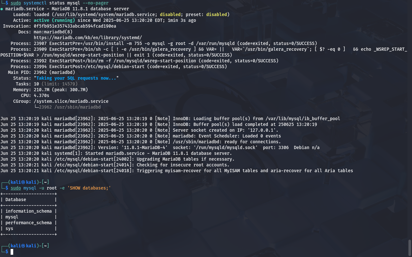This screenshot has width=412, height=257.
Task: Click the 'Process: 23994 ExecStartPost' debian-start line
Action: tap(119, 66)
